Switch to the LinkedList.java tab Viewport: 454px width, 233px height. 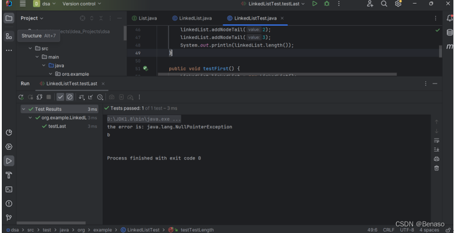click(x=192, y=18)
